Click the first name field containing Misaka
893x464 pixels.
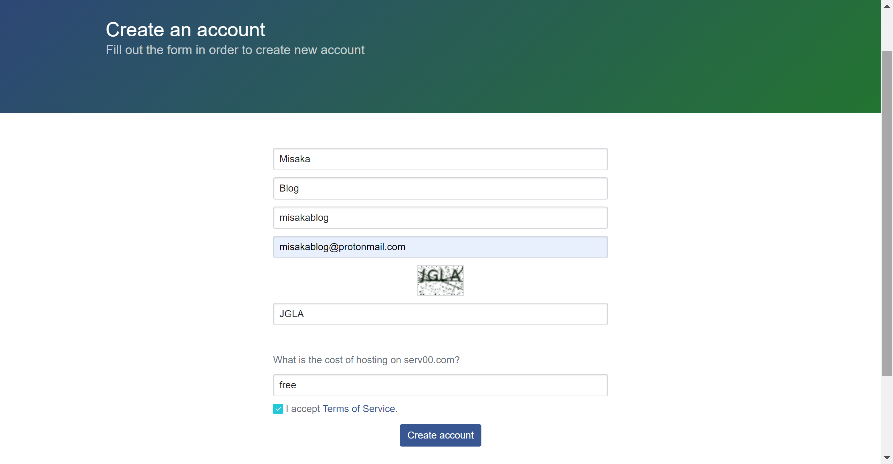point(440,159)
